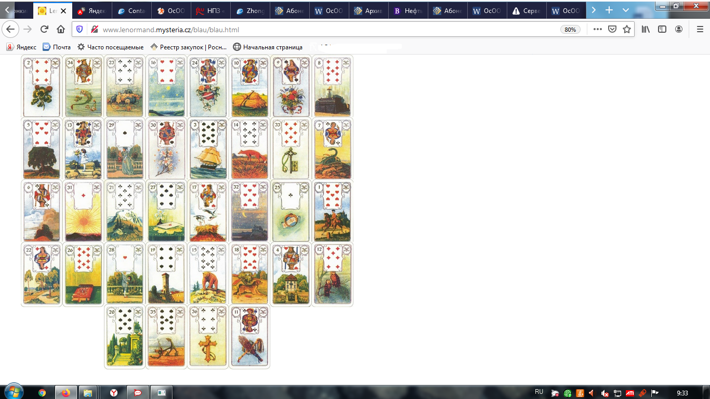Reload the current page

point(44,29)
